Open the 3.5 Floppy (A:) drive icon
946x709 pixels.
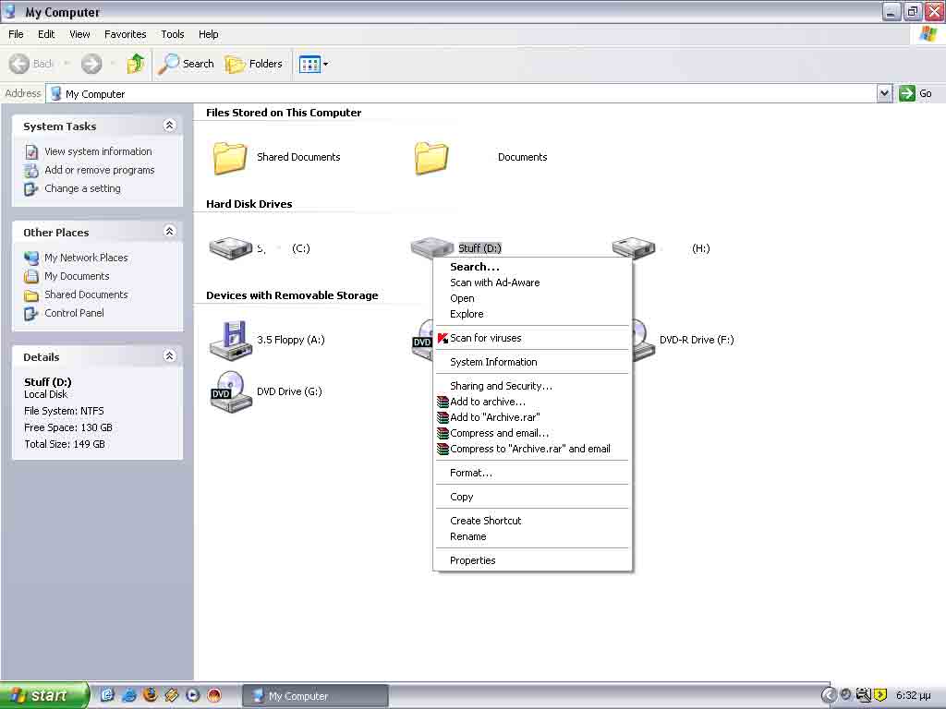coord(230,340)
